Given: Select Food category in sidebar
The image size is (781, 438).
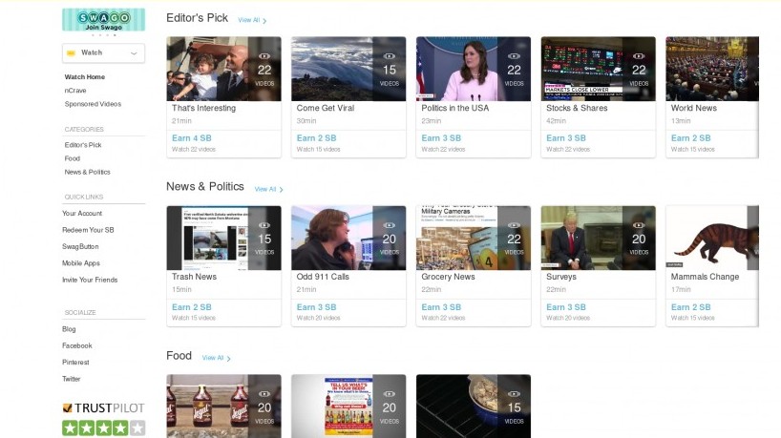Looking at the screenshot, I should tap(73, 158).
